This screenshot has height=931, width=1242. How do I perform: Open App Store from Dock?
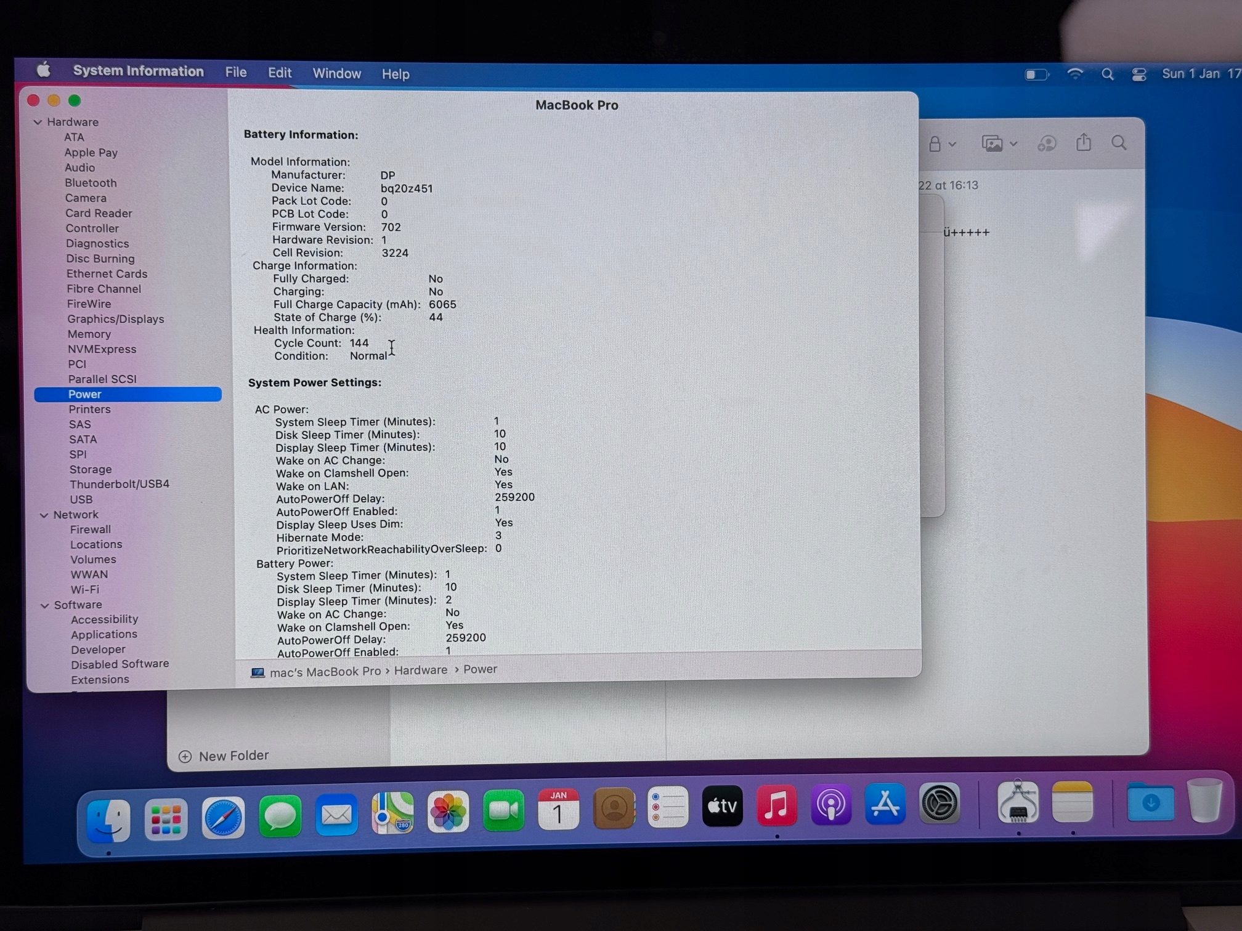(885, 804)
